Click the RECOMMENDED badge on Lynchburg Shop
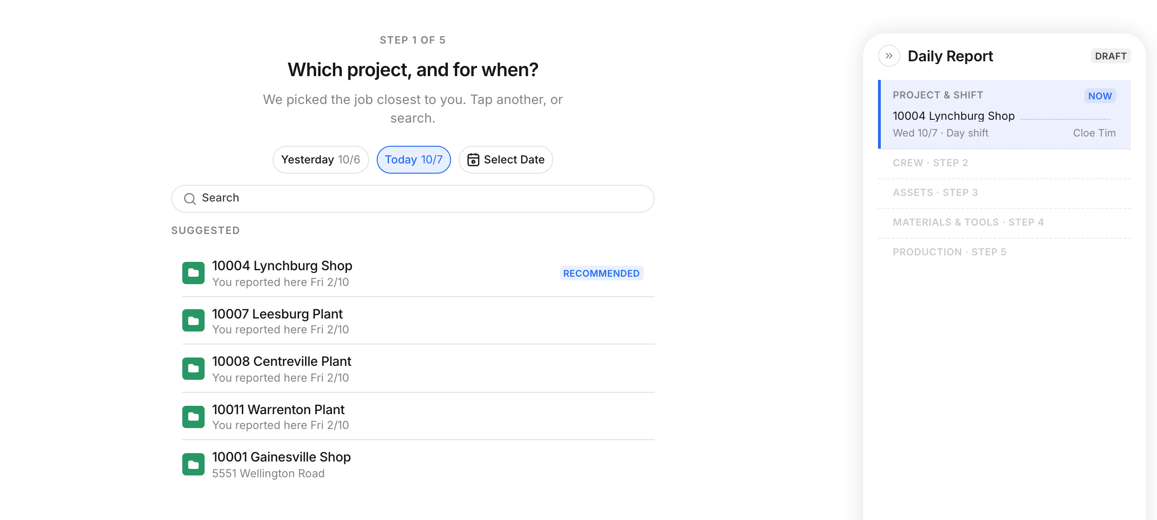This screenshot has height=520, width=1157. [x=601, y=273]
